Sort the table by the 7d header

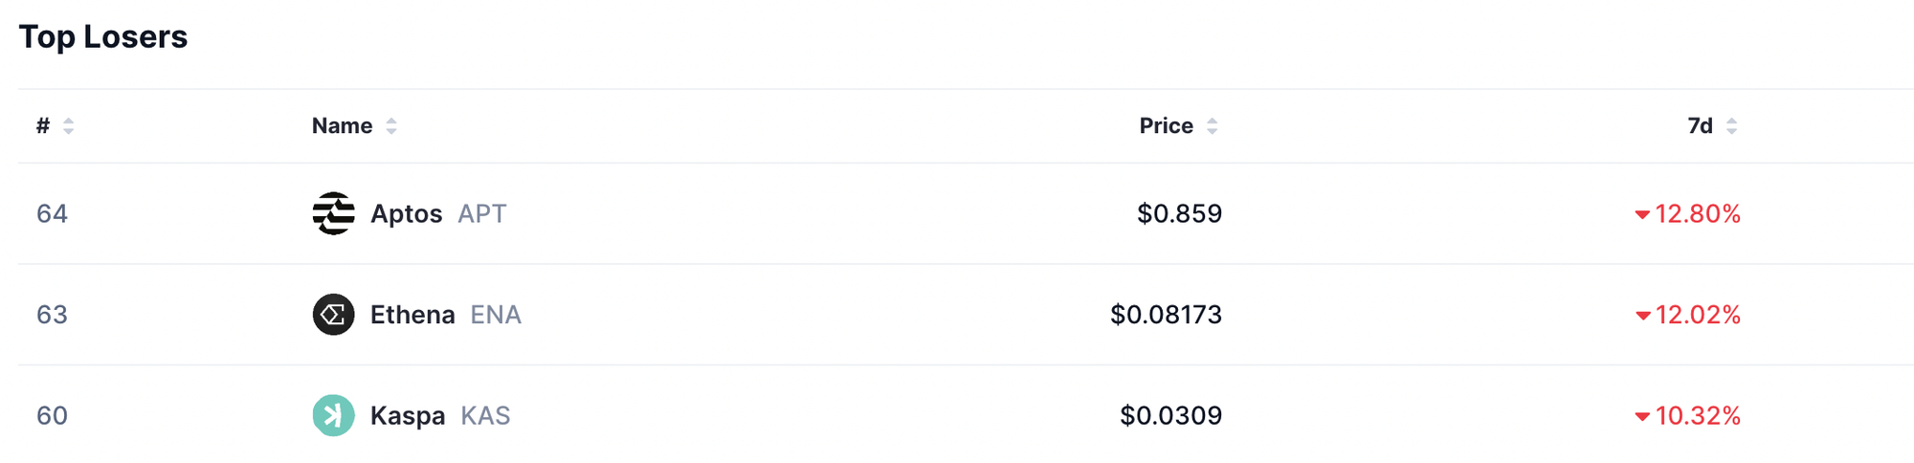(x=1700, y=126)
